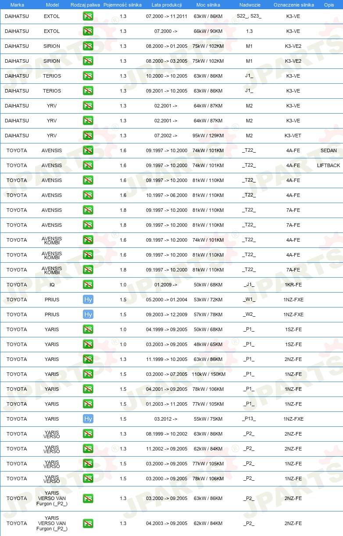This screenshot has height=536, width=343.
Task: Click petrol icon for Yaris Verso Van 63kW
Action: 88,498
